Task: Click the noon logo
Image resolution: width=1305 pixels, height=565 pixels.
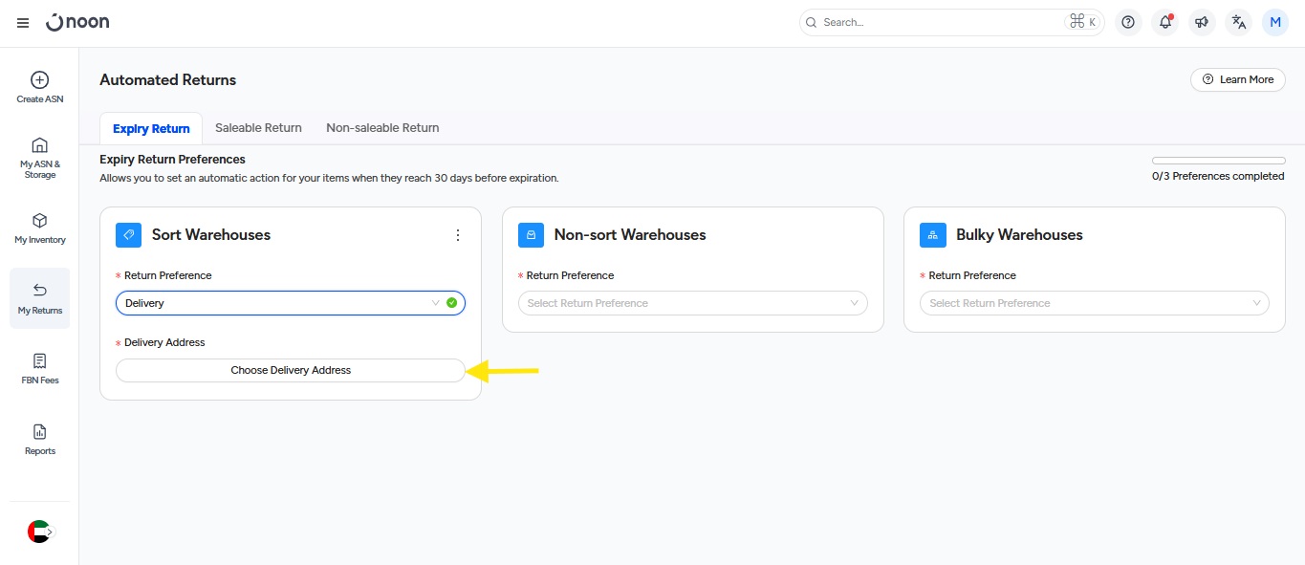Action: tap(77, 22)
